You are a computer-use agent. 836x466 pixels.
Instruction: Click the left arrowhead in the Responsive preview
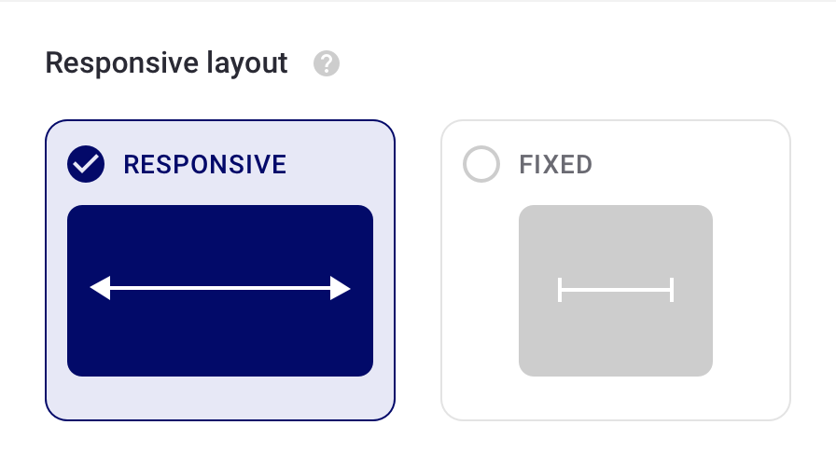[101, 290]
